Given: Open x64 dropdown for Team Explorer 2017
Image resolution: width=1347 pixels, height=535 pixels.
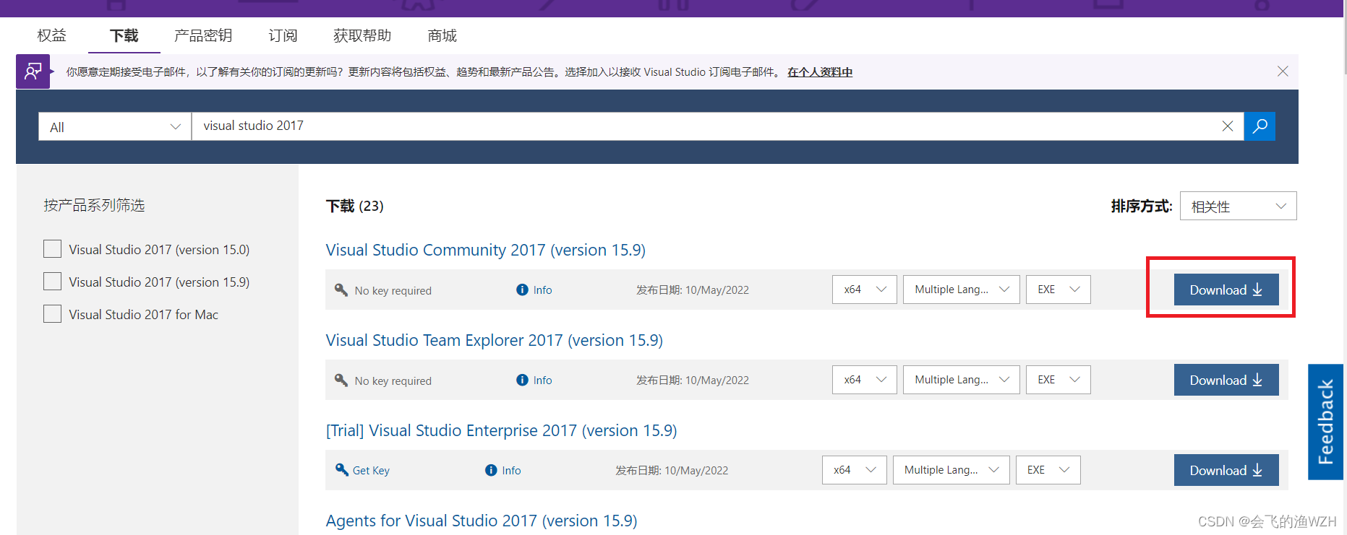Looking at the screenshot, I should tap(864, 380).
